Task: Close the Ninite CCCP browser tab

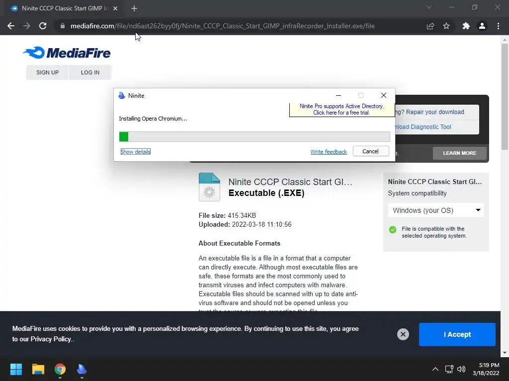Action: [115, 8]
